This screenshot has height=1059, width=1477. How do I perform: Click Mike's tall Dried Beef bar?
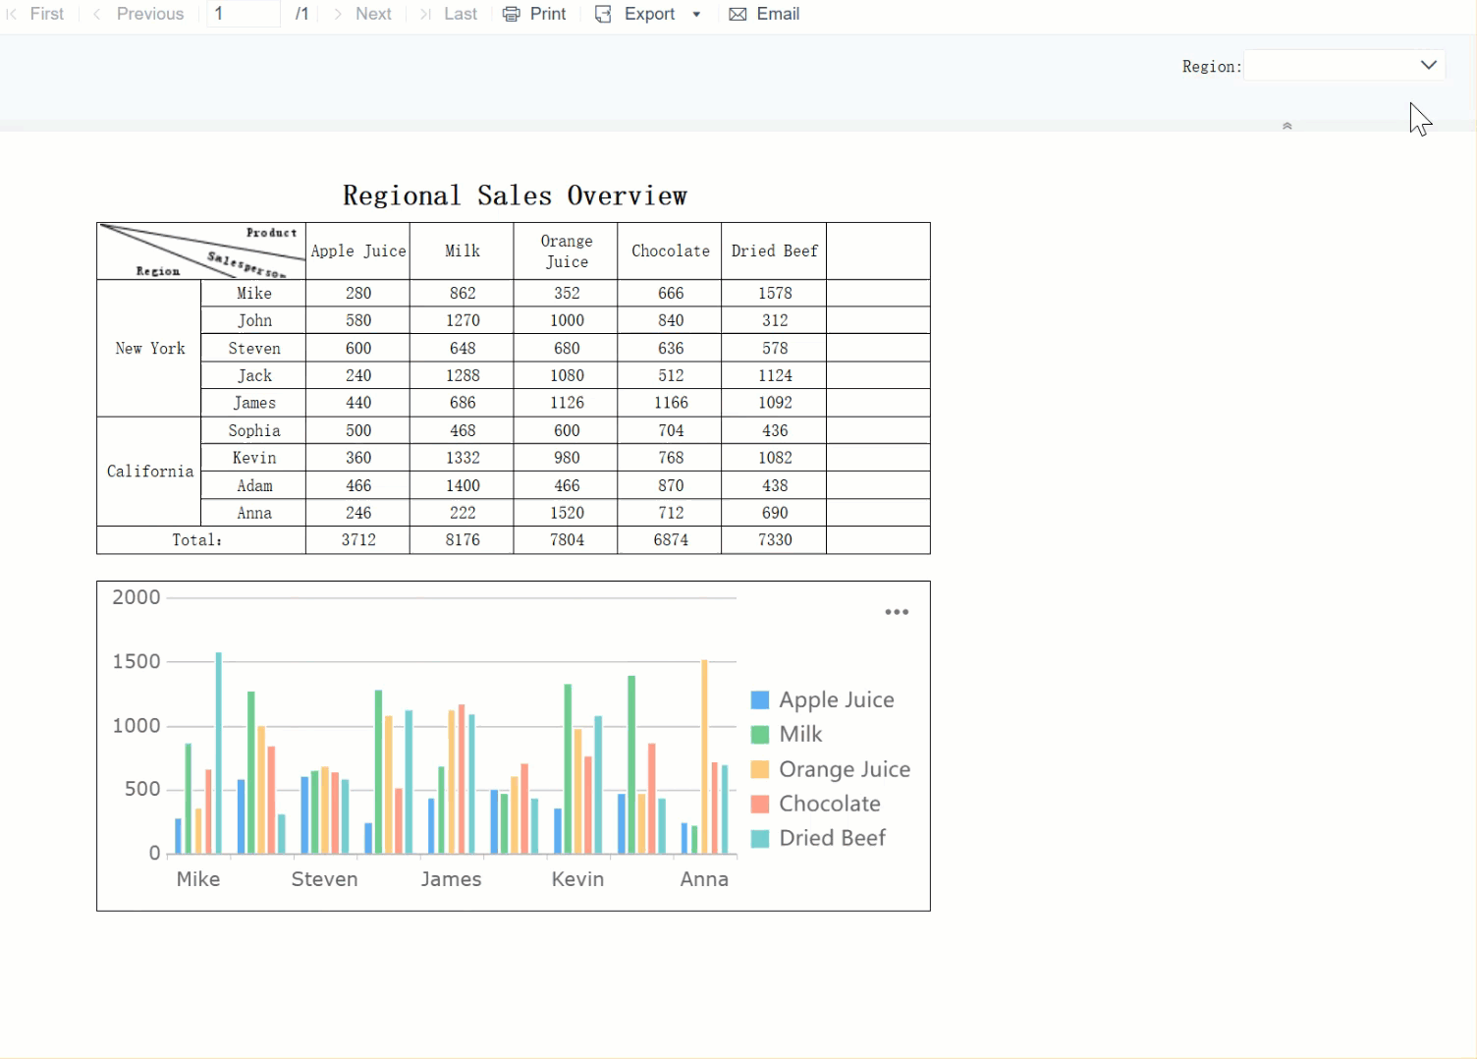tap(218, 752)
